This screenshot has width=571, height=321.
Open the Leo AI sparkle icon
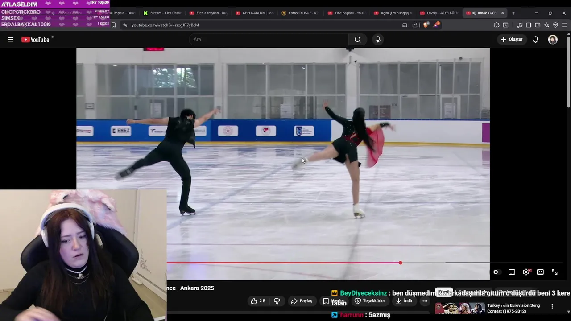point(546,25)
